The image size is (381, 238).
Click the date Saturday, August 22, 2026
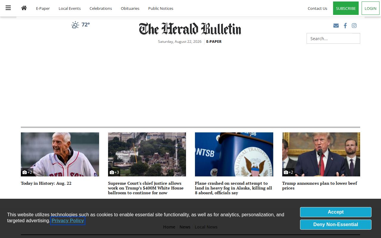coord(180,42)
